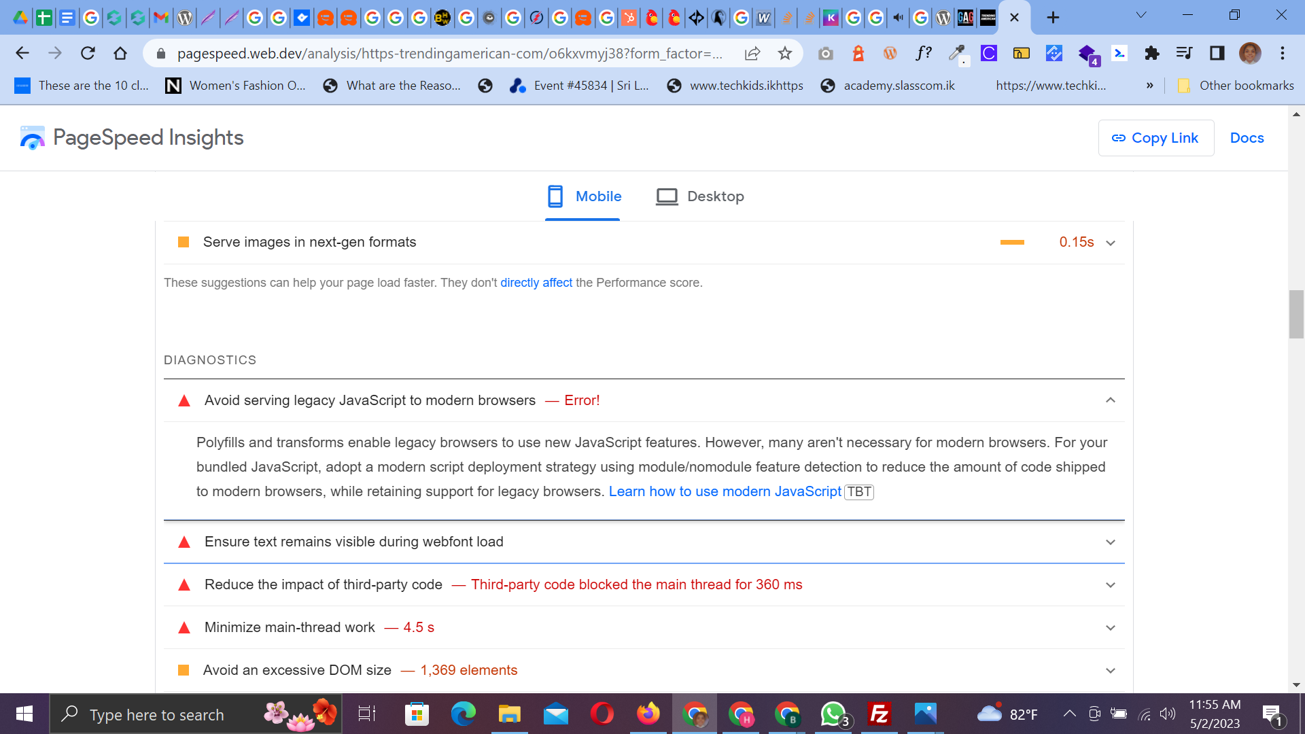Reload the PageSpeed page
The height and width of the screenshot is (734, 1305).
tap(88, 53)
